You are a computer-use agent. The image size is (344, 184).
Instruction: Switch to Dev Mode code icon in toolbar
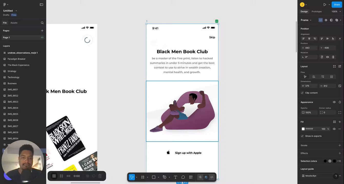pyautogui.click(x=212, y=177)
